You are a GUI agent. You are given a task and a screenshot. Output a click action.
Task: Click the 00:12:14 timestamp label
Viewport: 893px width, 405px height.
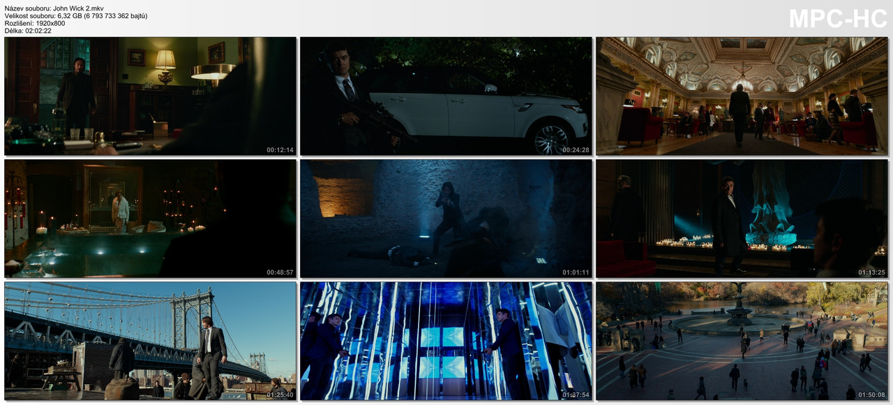tap(280, 150)
